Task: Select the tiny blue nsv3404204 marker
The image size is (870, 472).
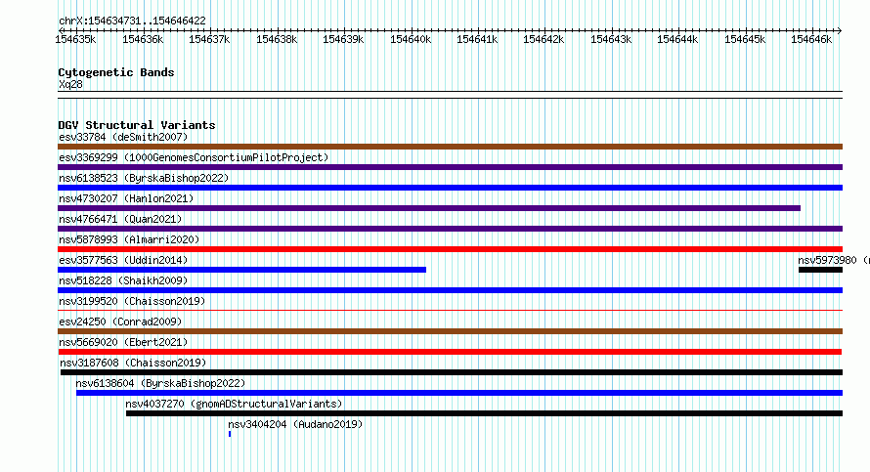Action: coord(230,434)
